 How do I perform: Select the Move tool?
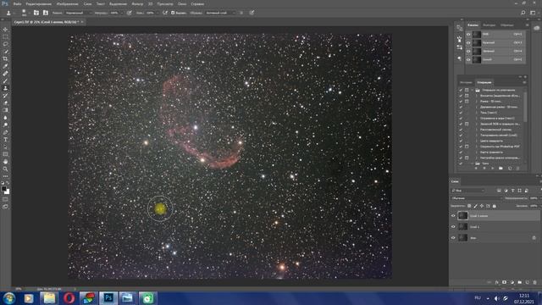tap(5, 30)
